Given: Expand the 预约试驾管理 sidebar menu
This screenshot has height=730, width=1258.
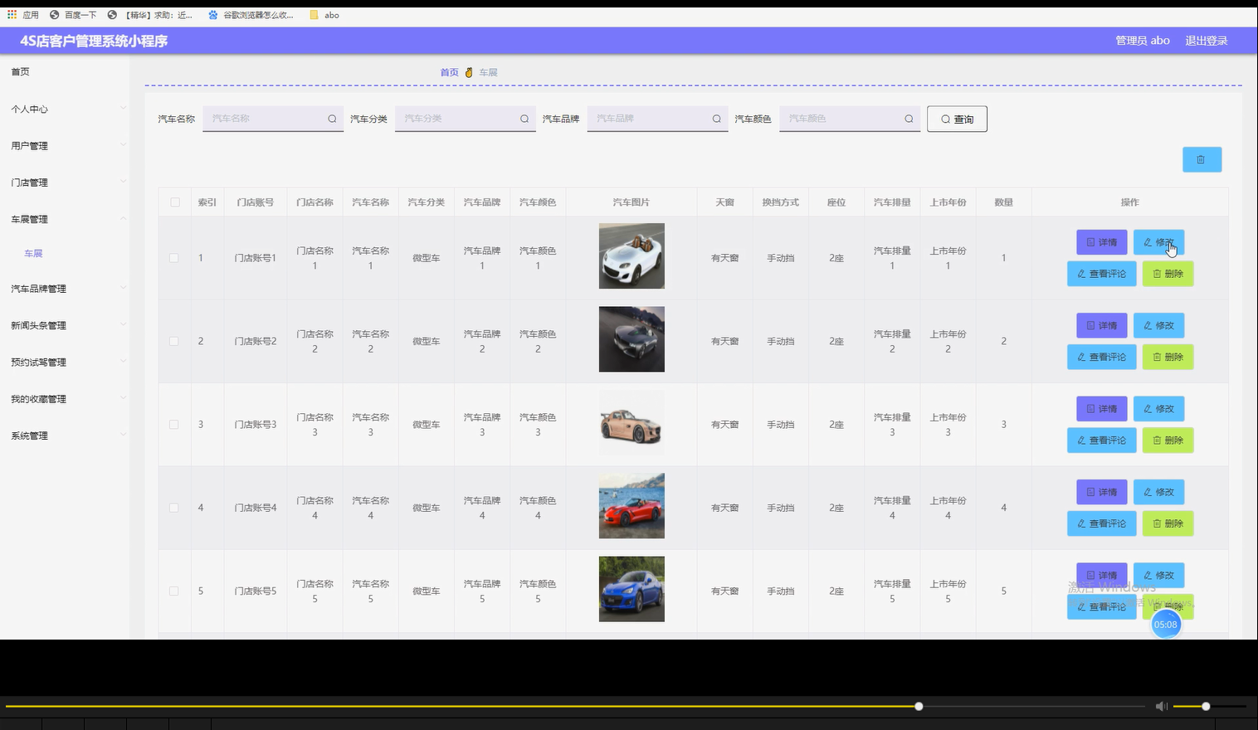Looking at the screenshot, I should 65,363.
